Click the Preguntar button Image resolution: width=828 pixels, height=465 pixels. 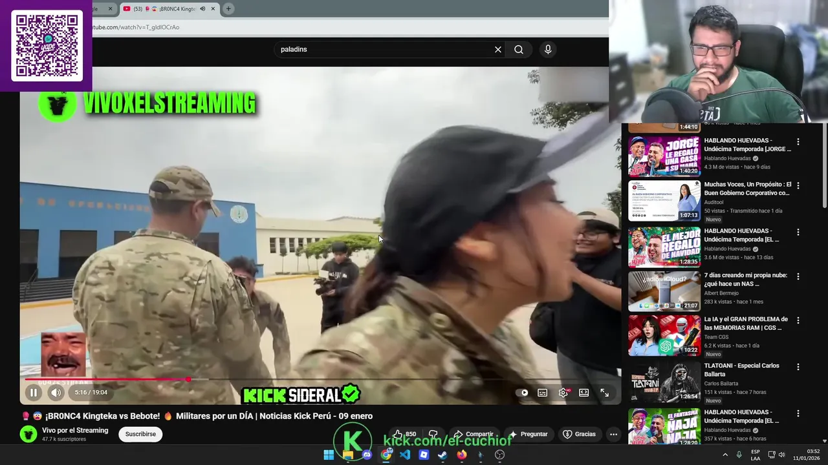point(528,434)
